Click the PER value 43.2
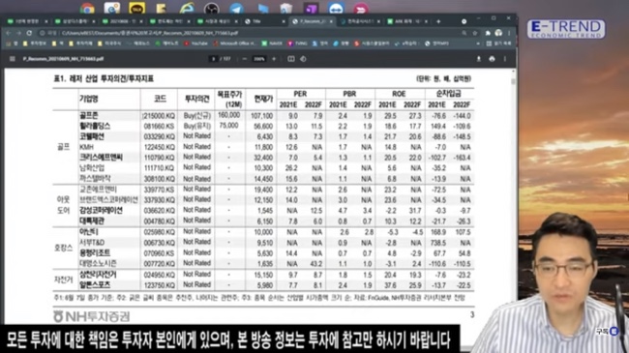 (x=316, y=264)
